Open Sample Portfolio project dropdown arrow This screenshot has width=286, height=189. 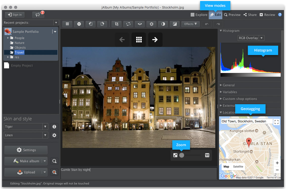click(x=55, y=32)
